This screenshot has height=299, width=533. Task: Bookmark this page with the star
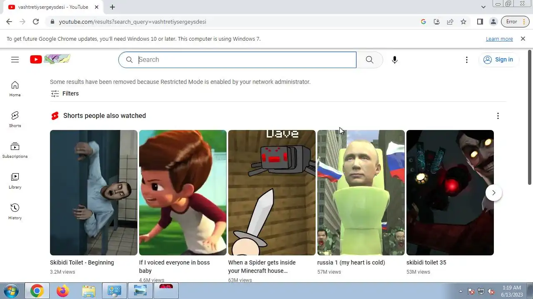pyautogui.click(x=463, y=22)
